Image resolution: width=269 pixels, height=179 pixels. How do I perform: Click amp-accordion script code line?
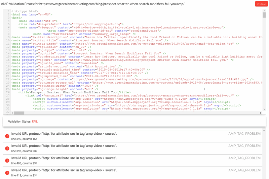[131, 102]
